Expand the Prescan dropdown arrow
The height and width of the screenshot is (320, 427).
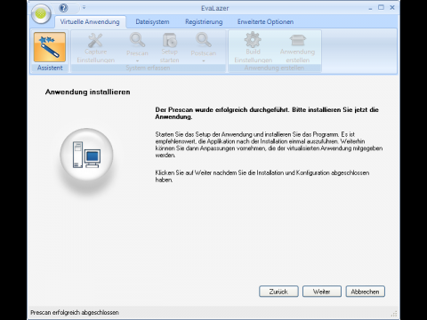tap(137, 60)
